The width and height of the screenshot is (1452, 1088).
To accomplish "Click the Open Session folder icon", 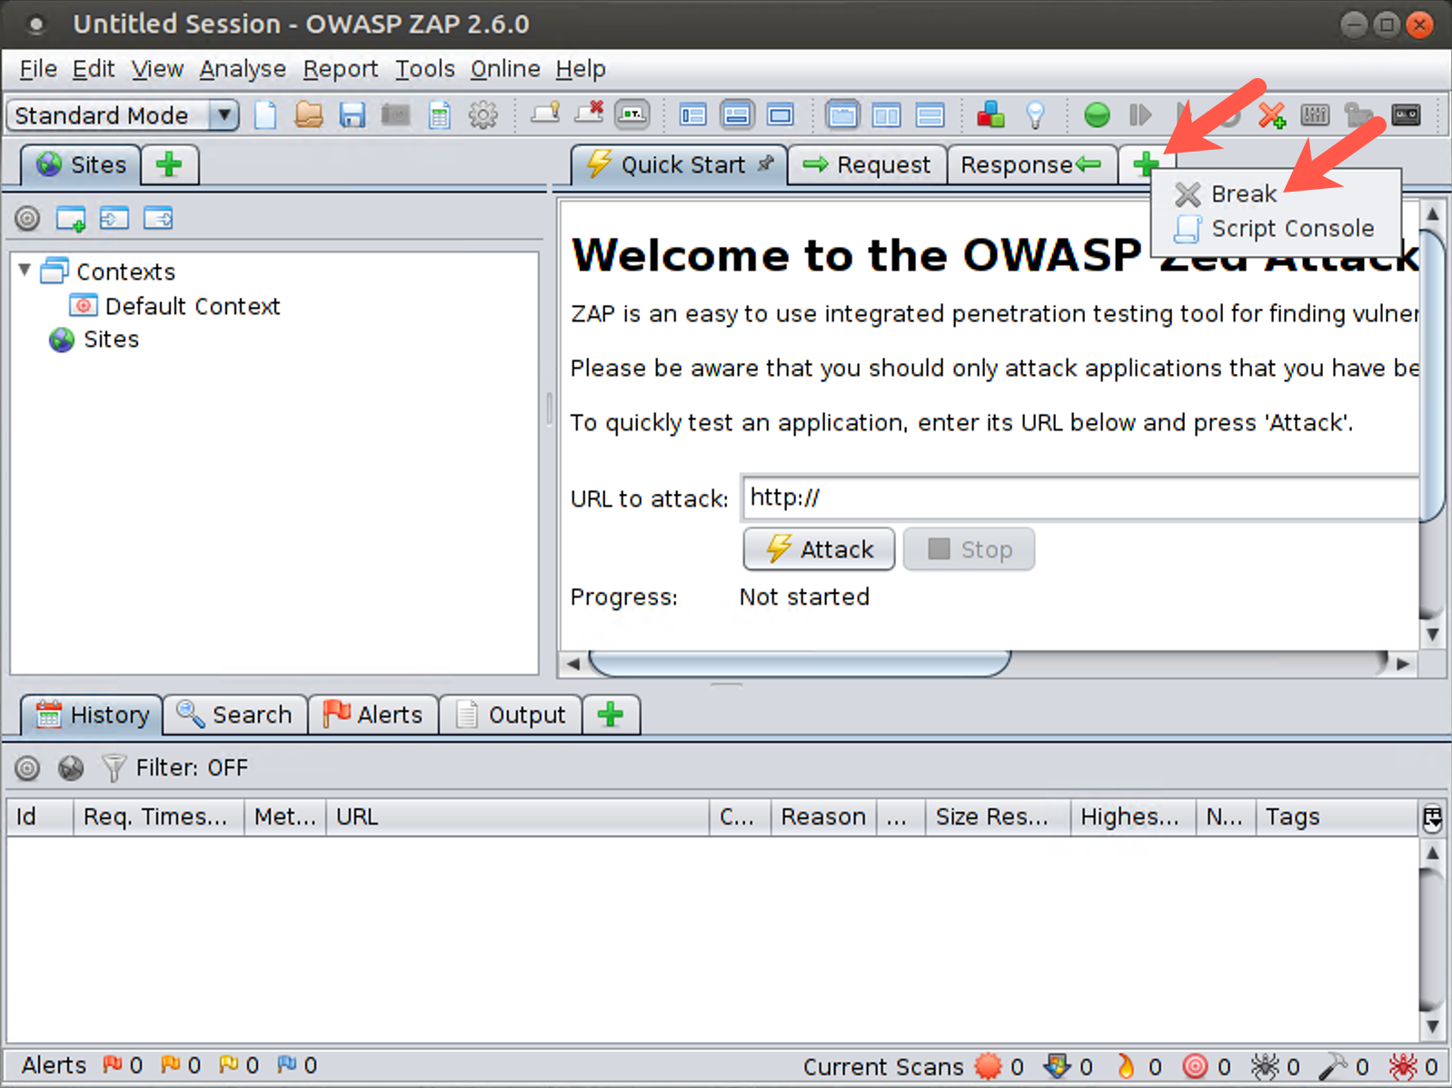I will coord(309,115).
